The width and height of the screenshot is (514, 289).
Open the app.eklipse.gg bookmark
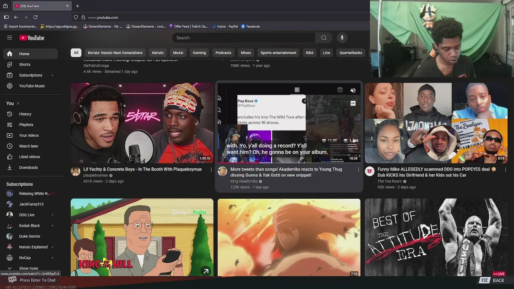60,26
